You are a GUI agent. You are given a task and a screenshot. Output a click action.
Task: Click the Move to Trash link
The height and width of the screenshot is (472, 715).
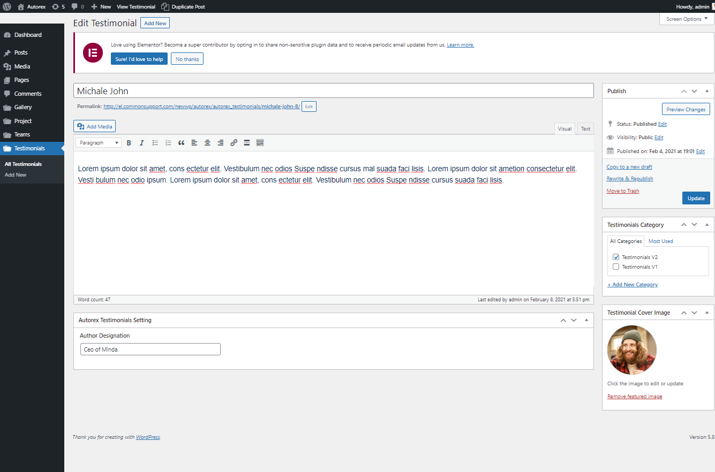click(622, 191)
